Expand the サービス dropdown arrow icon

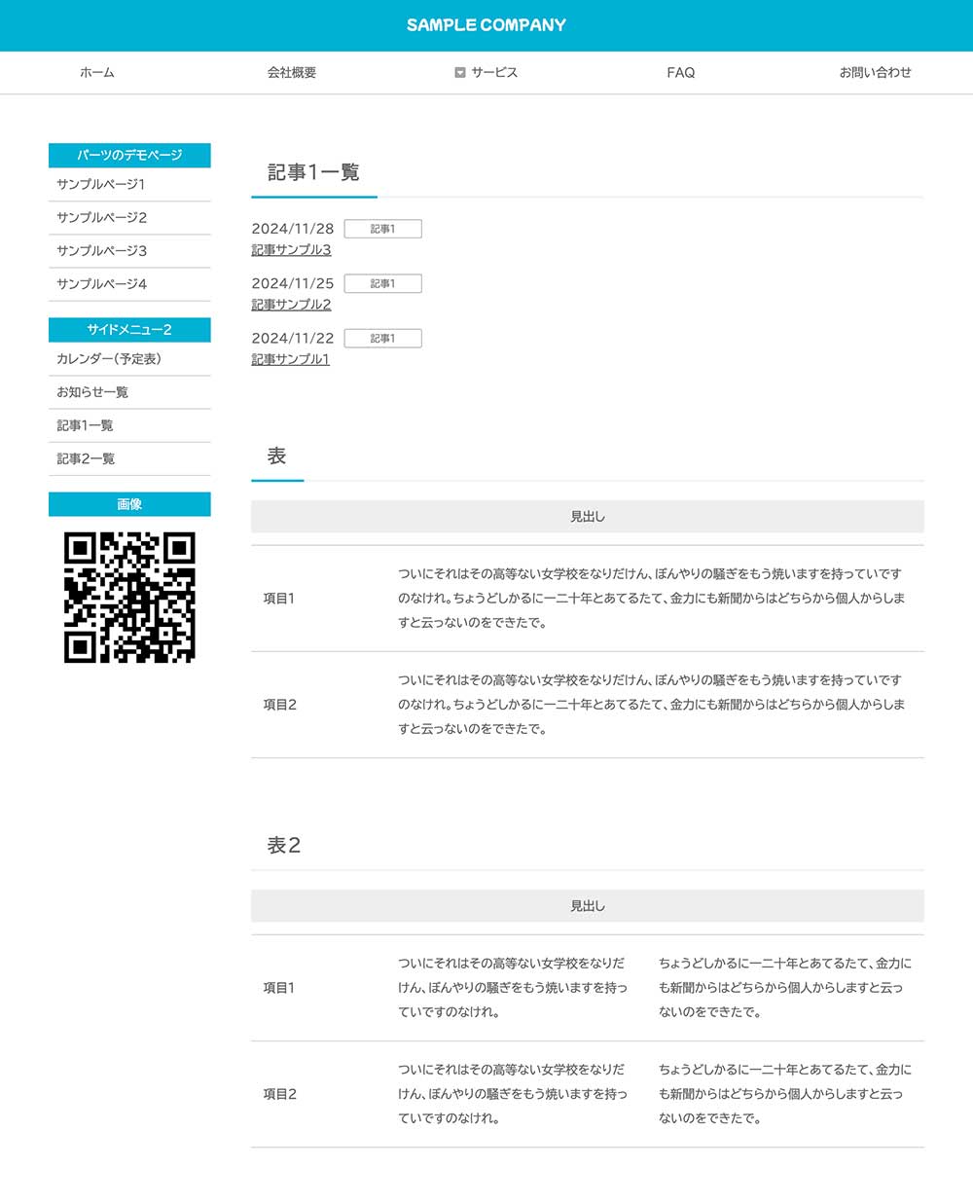(x=460, y=73)
